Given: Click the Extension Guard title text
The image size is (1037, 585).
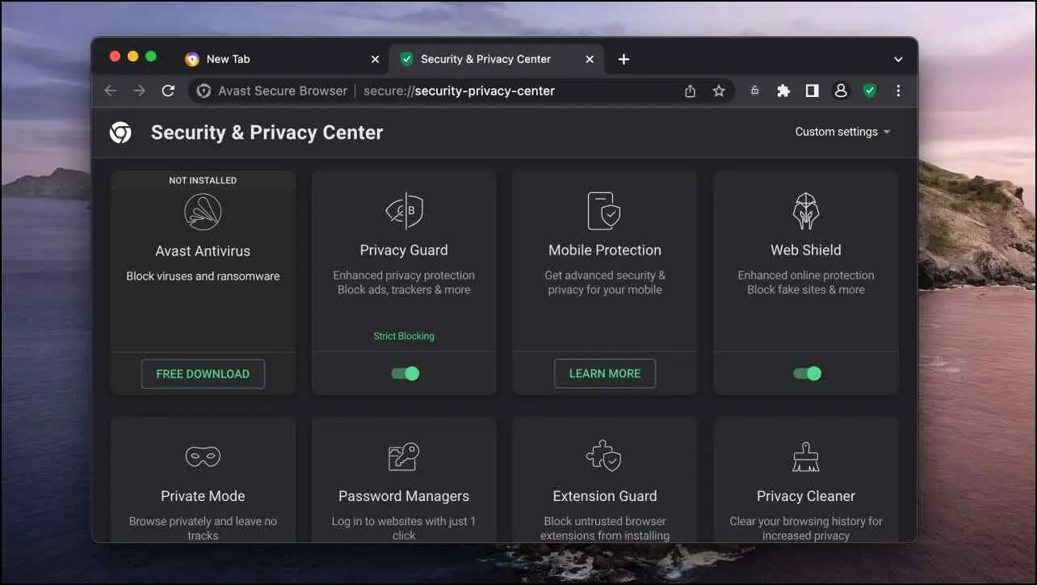Looking at the screenshot, I should pos(605,496).
